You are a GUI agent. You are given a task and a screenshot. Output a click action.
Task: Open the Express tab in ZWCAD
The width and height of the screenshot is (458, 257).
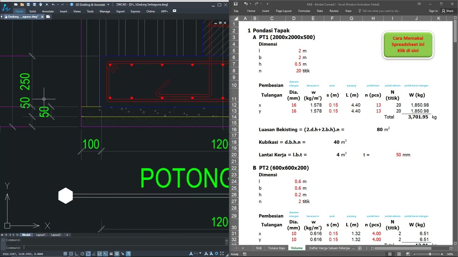tap(136, 11)
